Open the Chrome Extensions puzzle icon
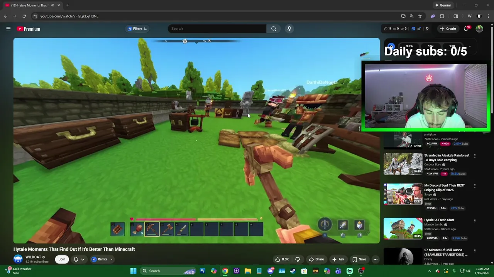Screen dimensions: 494x277 (x=442, y=16)
